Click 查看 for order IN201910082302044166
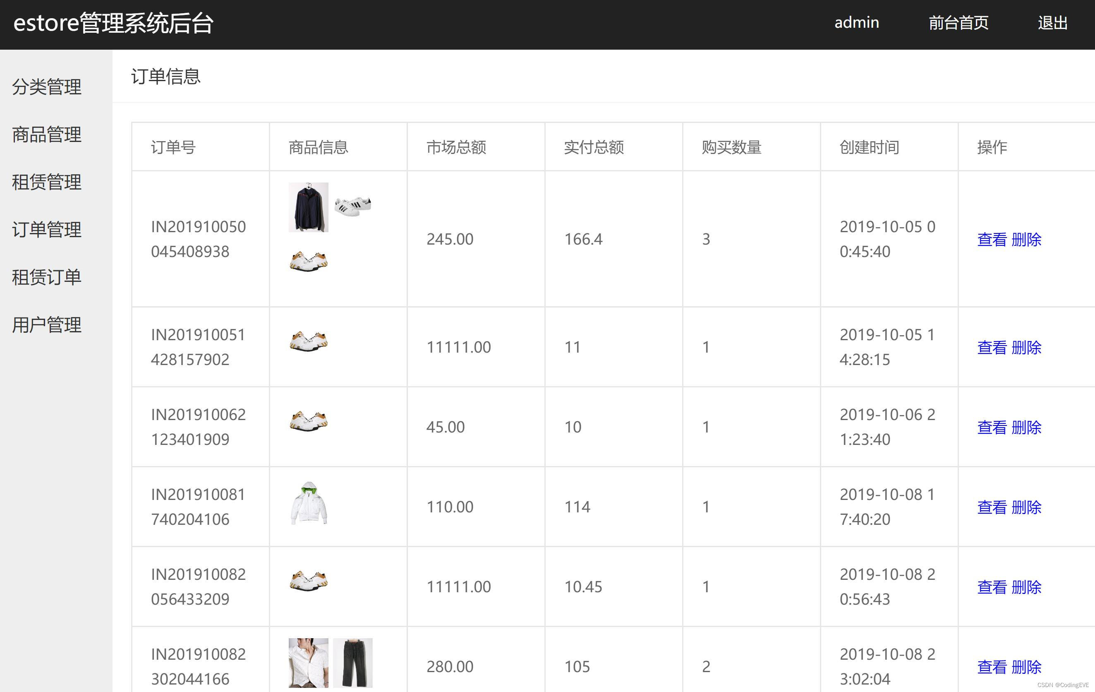Image resolution: width=1095 pixels, height=692 pixels. pos(992,666)
